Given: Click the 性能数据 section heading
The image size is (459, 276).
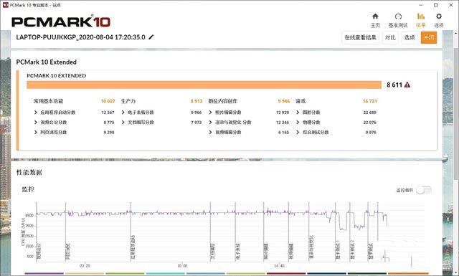Looking at the screenshot, I should click(29, 172).
